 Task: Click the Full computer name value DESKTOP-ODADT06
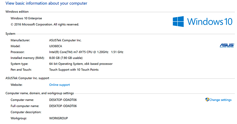click(x=63, y=106)
